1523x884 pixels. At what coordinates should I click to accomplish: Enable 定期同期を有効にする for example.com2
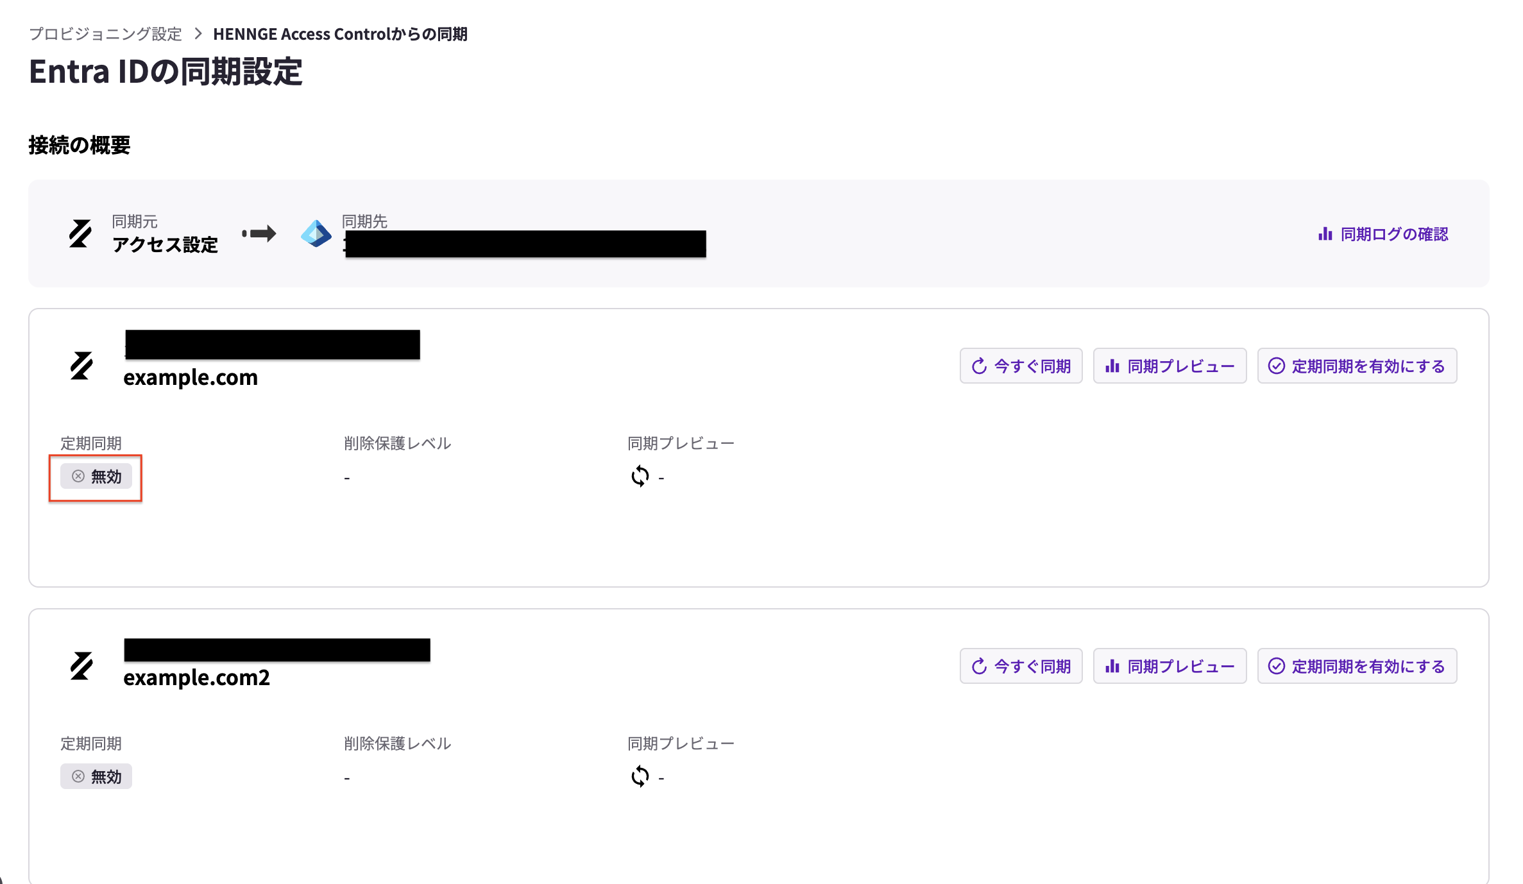1357,666
